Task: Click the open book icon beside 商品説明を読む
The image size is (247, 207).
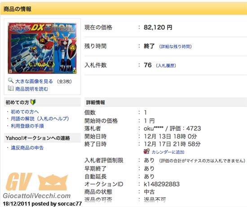Action: pyautogui.click(x=11, y=88)
